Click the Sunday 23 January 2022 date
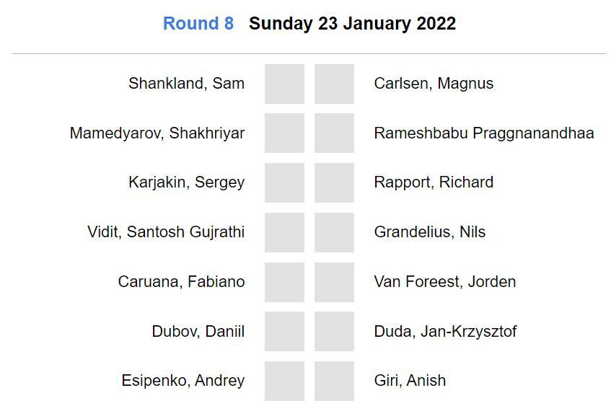This screenshot has height=406, width=611. point(352,24)
